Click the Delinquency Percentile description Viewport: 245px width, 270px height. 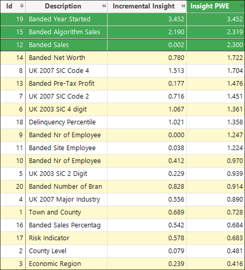62,122
